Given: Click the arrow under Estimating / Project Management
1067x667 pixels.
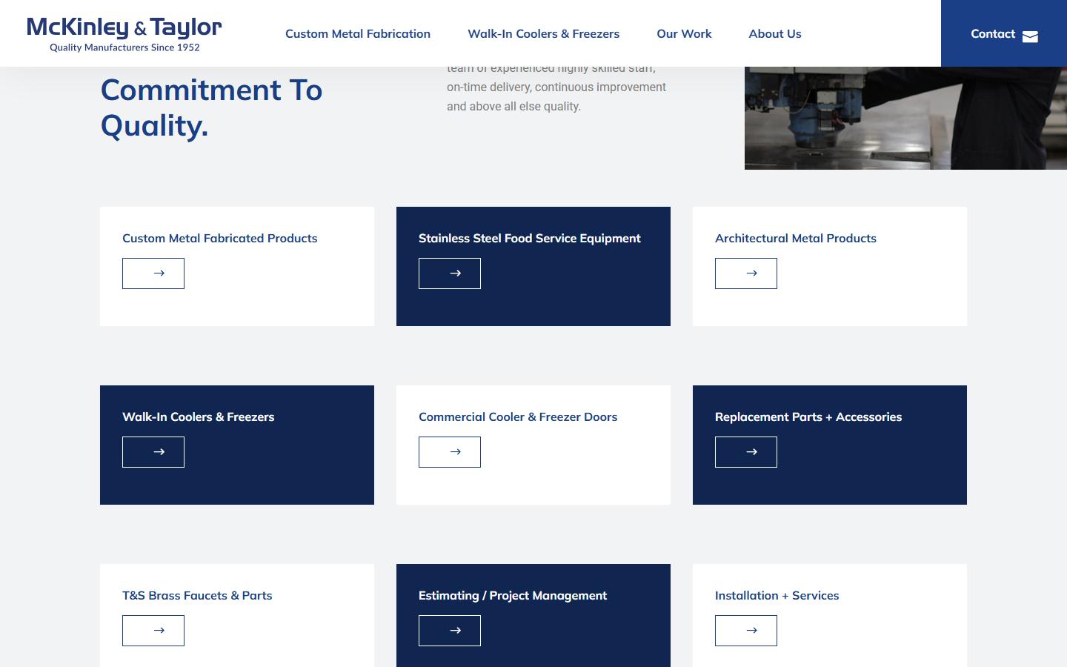Looking at the screenshot, I should coord(450,631).
